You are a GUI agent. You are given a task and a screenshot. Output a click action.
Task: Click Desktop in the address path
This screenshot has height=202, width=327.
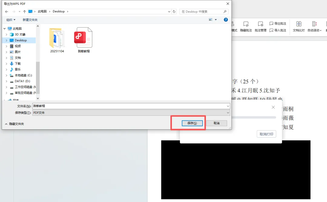click(x=59, y=12)
